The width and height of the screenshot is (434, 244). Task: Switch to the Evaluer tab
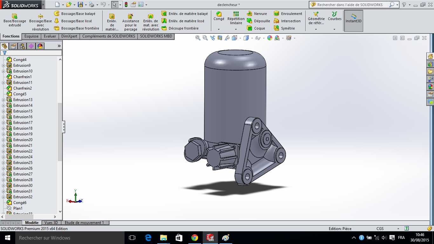[50, 36]
